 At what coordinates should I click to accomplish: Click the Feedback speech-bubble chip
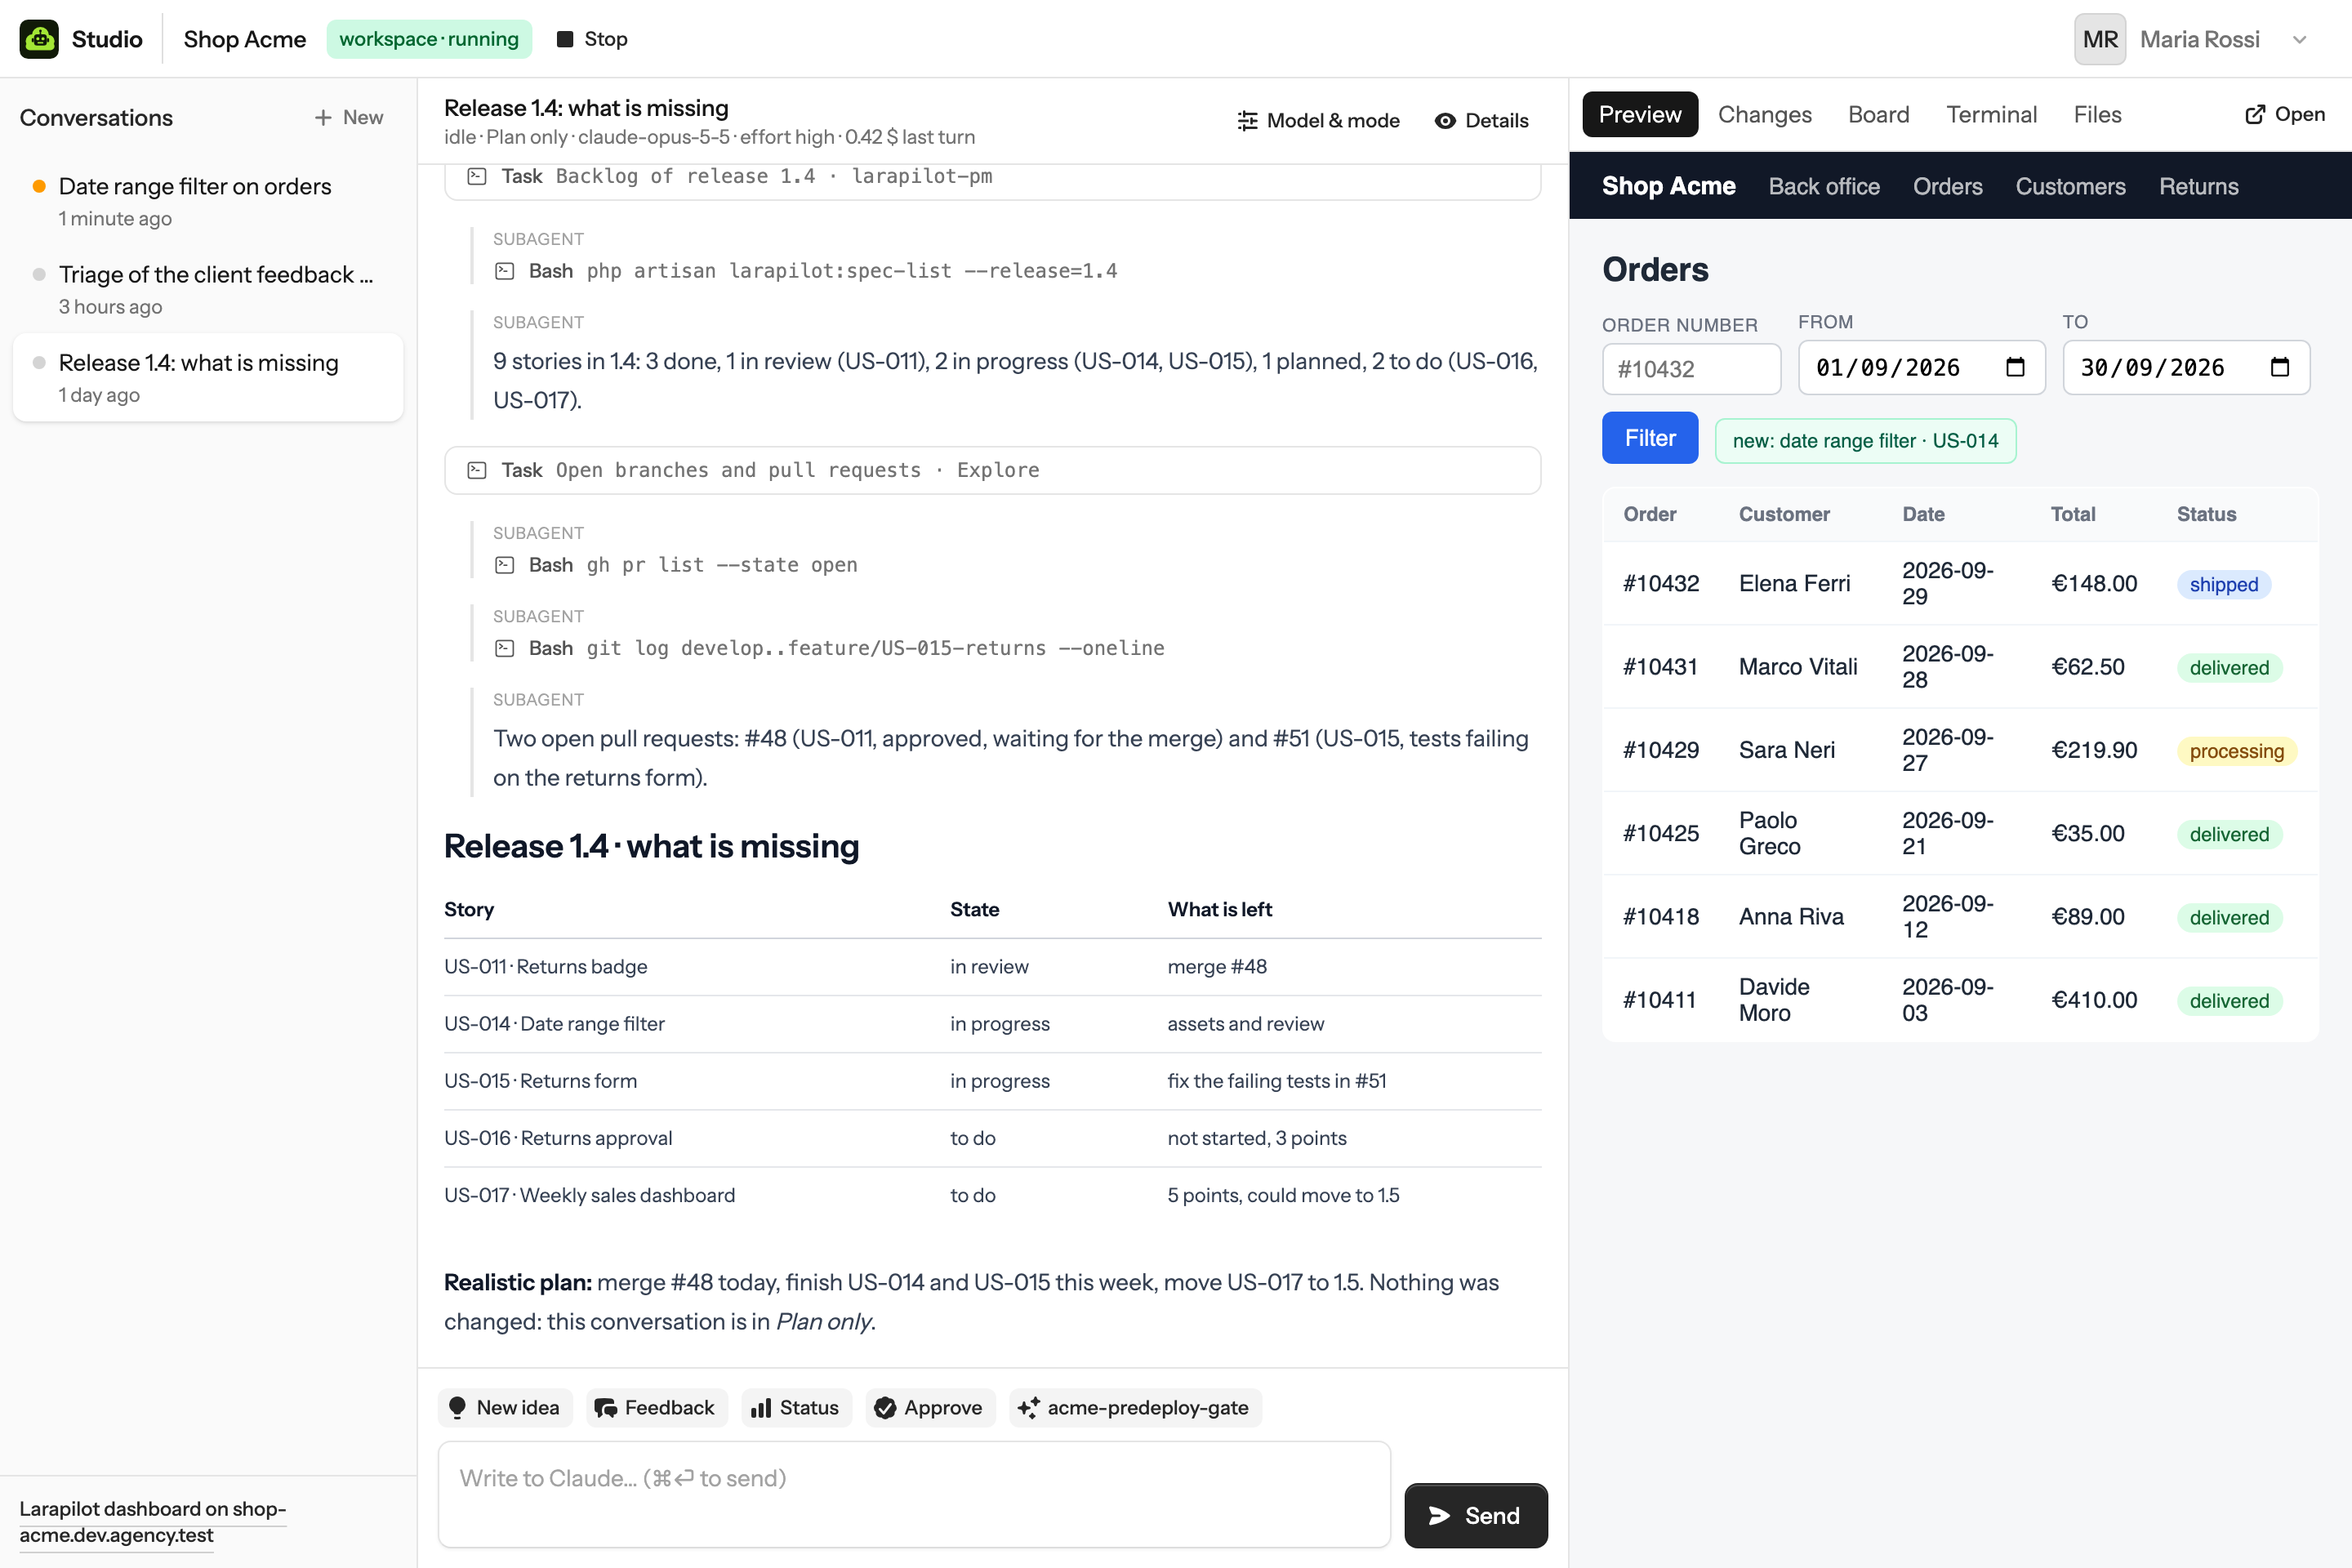pyautogui.click(x=656, y=1407)
